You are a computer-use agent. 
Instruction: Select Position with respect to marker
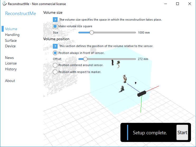[x=55, y=72]
